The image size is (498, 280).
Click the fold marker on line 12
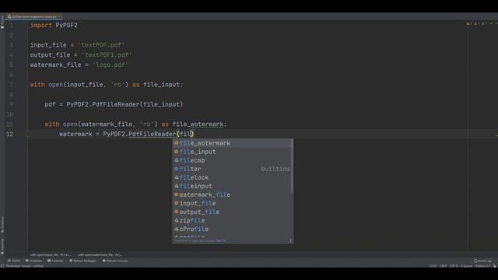pyautogui.click(x=27, y=134)
